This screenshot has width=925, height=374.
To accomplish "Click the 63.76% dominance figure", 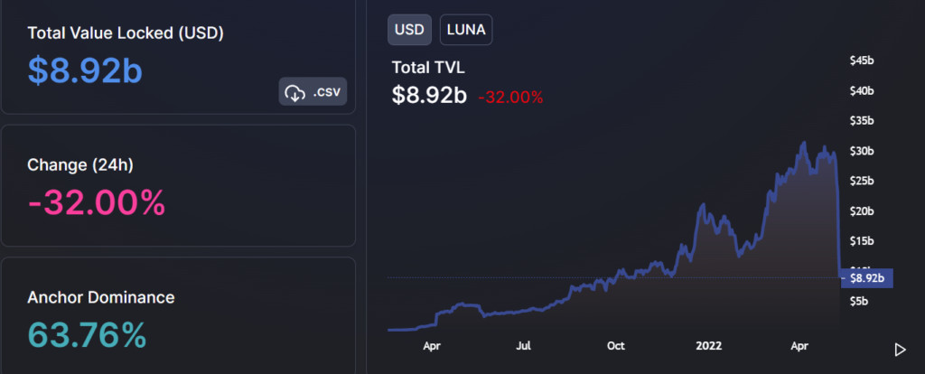I will 87,335.
